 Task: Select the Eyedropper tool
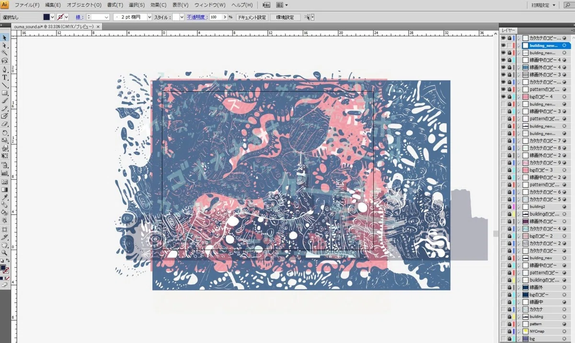coord(5,197)
